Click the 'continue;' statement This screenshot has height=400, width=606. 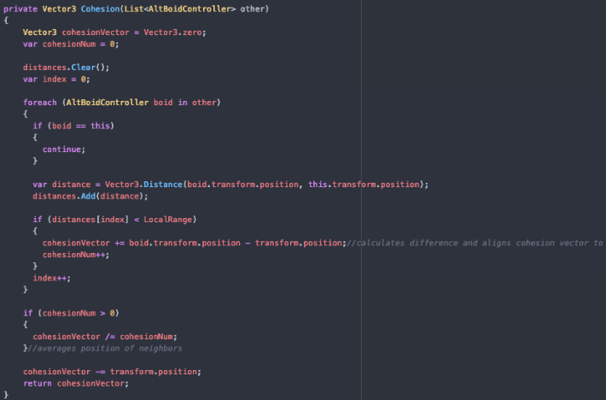(x=64, y=150)
